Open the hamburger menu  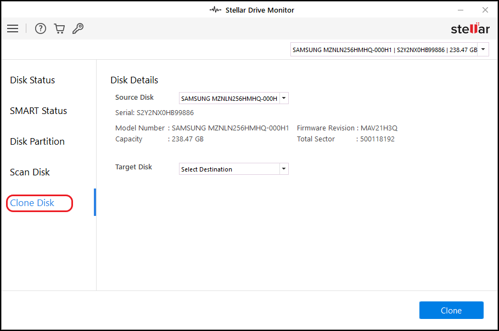pyautogui.click(x=13, y=28)
